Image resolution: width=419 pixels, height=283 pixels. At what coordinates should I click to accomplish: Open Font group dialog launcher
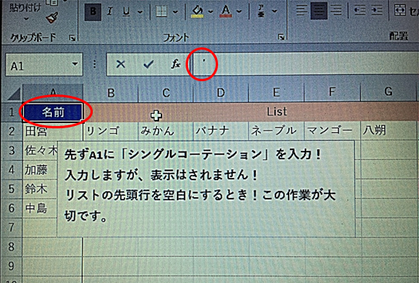coord(281,37)
